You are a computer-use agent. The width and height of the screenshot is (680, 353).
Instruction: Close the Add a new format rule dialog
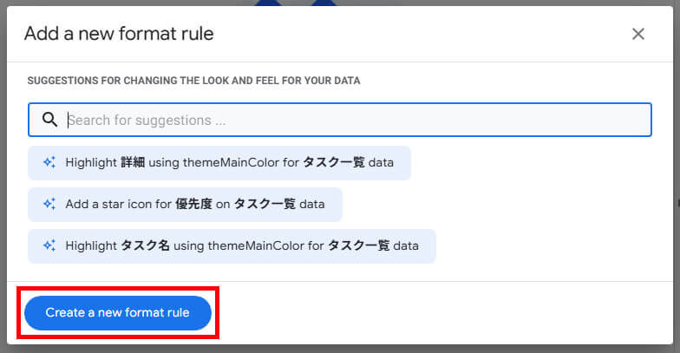[x=638, y=34]
